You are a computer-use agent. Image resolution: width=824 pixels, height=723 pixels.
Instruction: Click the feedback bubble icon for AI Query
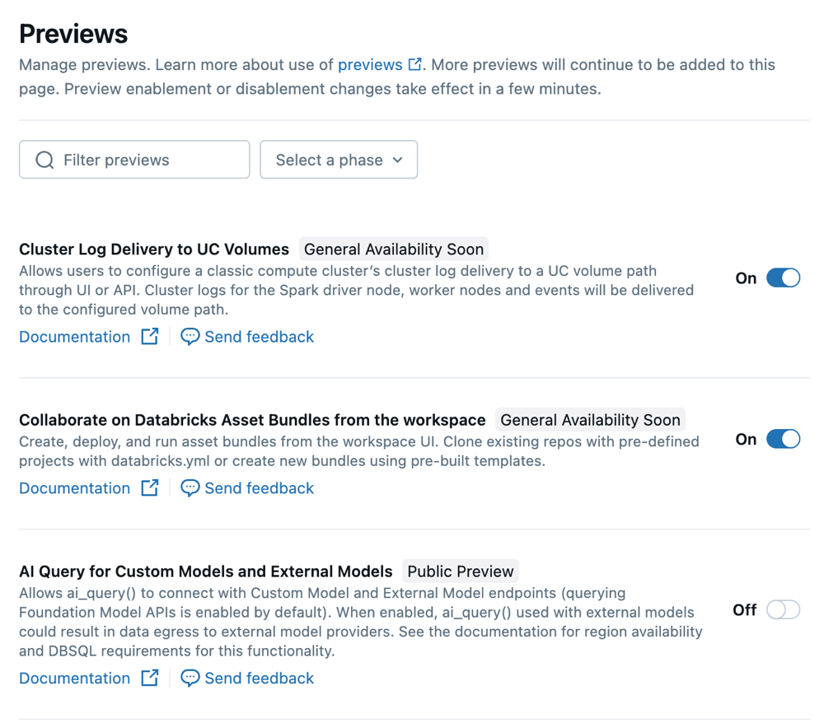[190, 678]
